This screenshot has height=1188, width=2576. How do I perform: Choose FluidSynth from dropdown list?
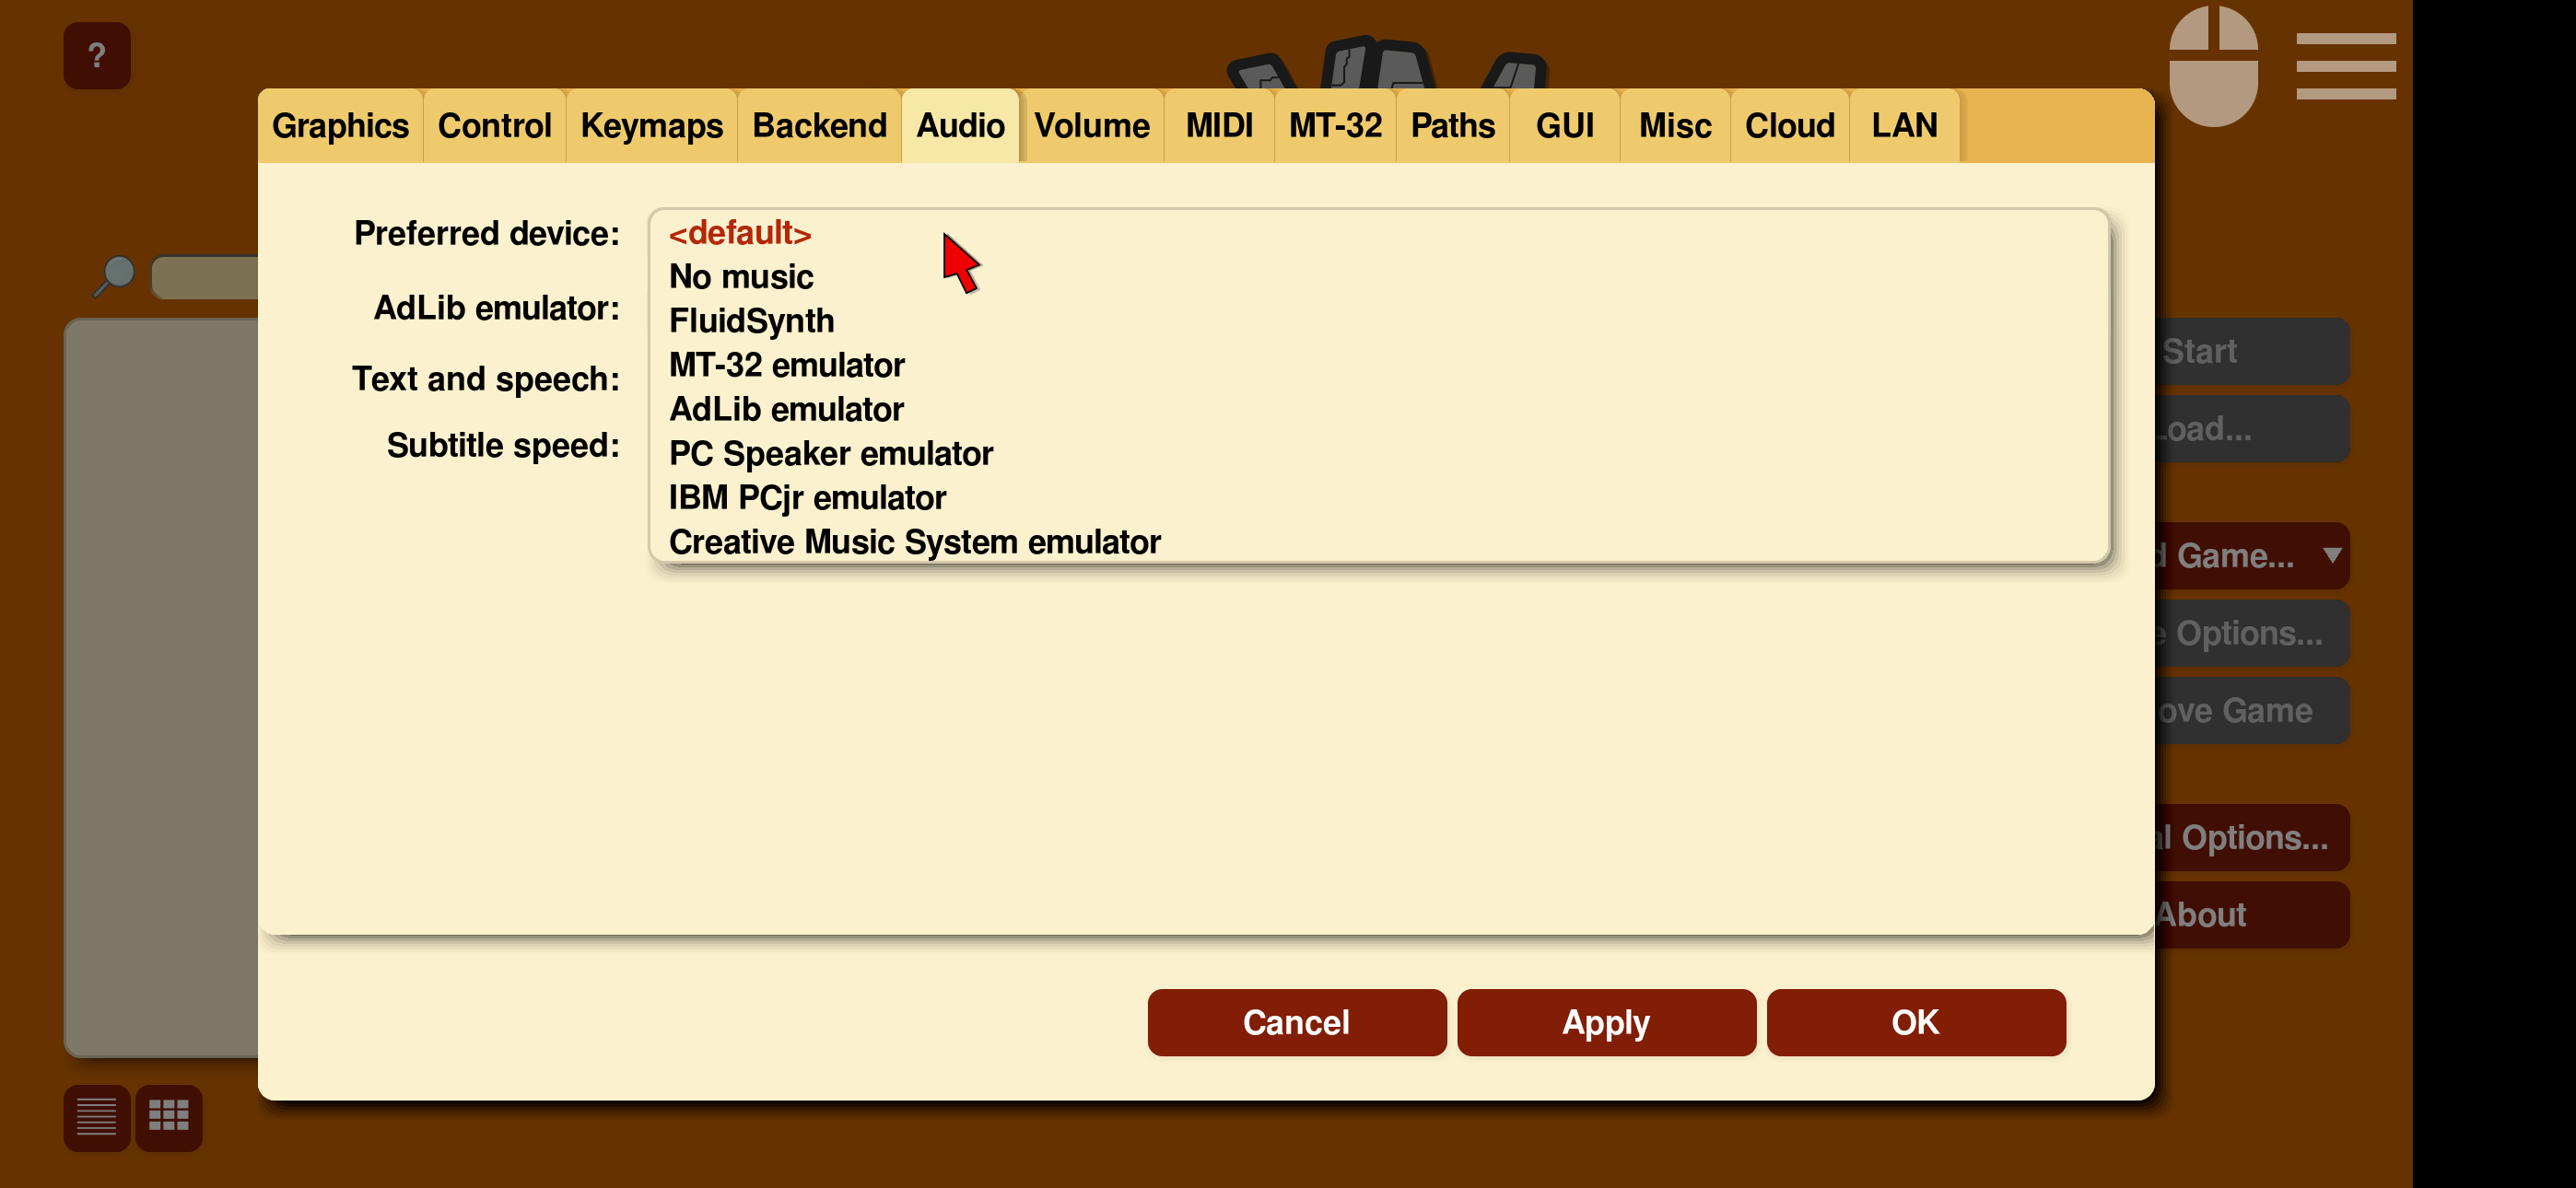tap(750, 321)
